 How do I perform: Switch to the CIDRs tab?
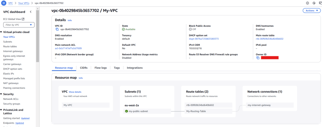[84, 68]
